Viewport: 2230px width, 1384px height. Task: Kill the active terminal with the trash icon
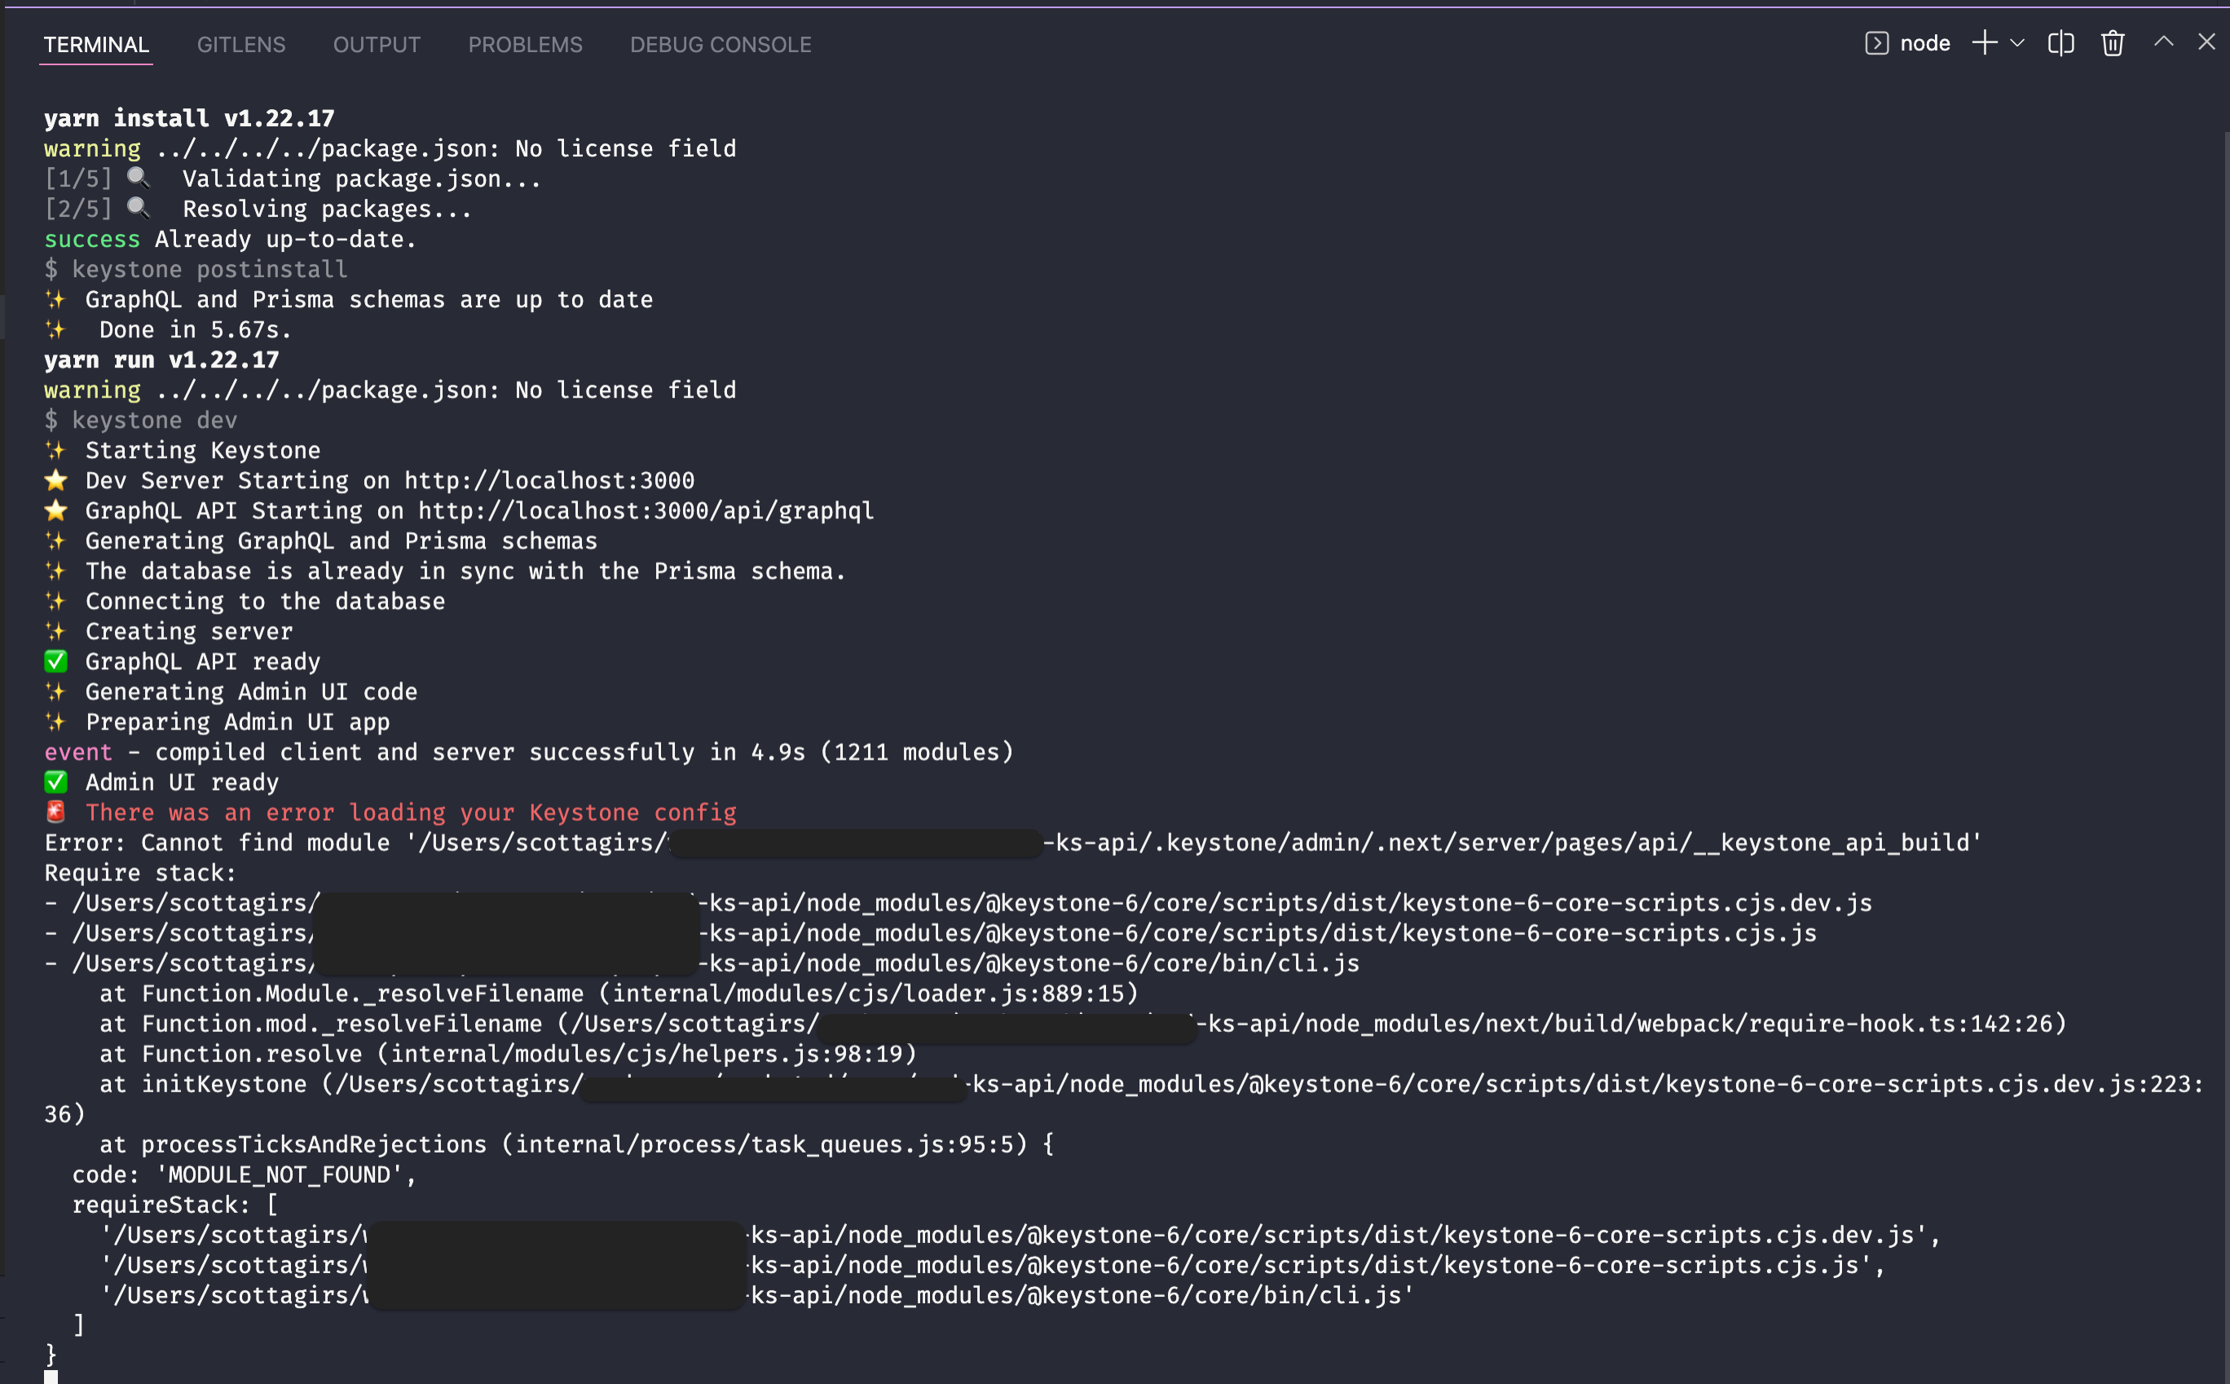coord(2111,43)
